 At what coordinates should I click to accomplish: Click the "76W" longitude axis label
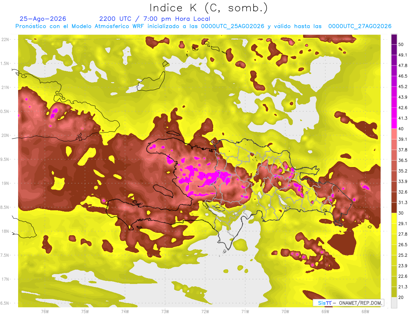coord(45,312)
